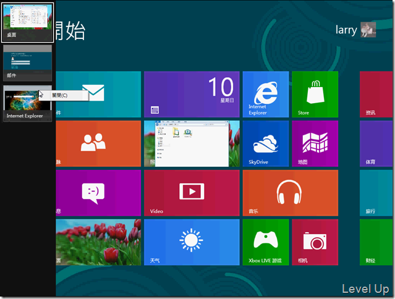Open the Xbox LIVE games tile
Image resolution: width=395 pixels, height=299 pixels.
(x=266, y=242)
